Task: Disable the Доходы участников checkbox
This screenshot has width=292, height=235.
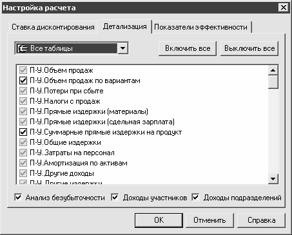Action: click(x=115, y=197)
